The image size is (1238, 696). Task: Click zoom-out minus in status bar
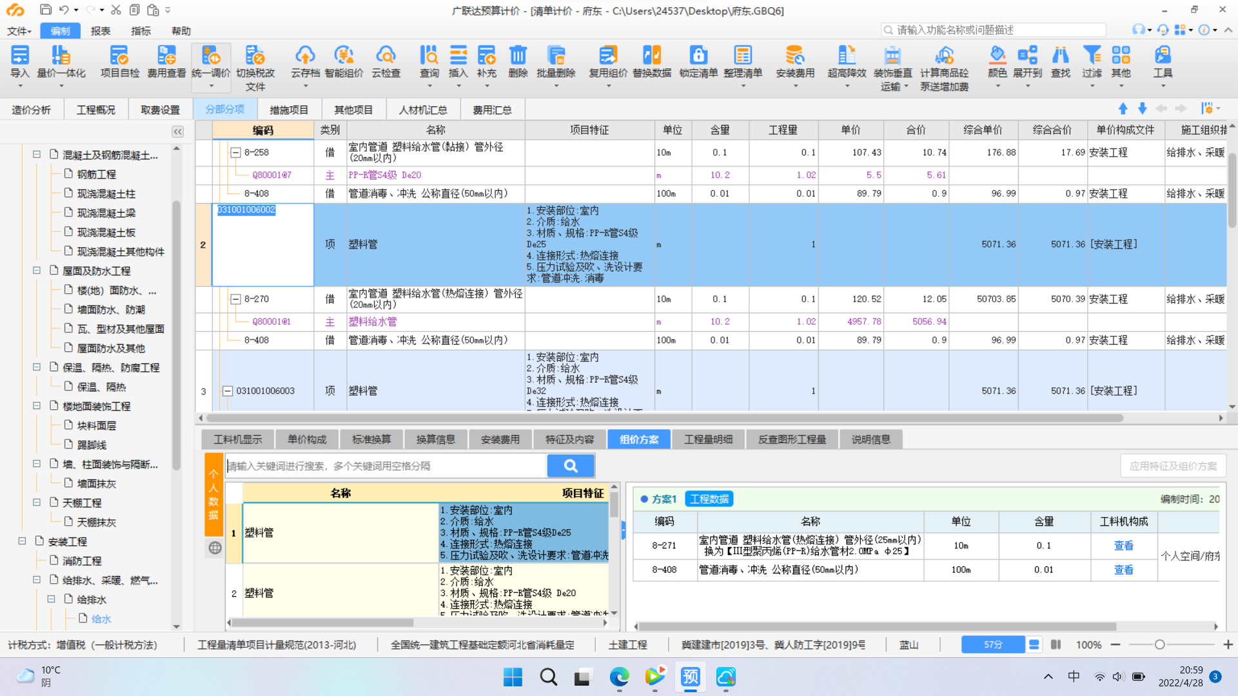[1115, 644]
